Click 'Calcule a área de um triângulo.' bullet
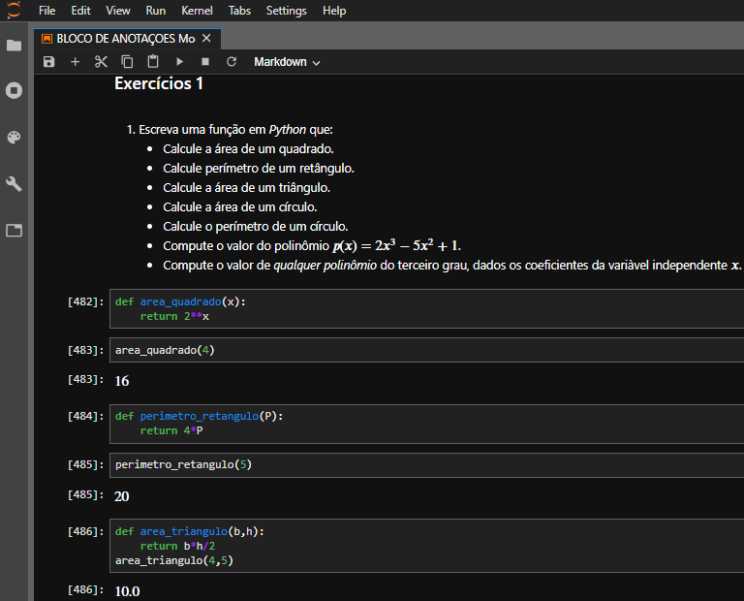The height and width of the screenshot is (601, 744). (246, 188)
